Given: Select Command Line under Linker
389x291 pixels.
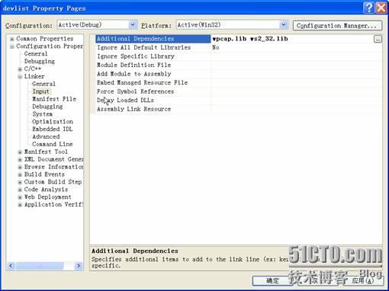Looking at the screenshot, I should (53, 144).
